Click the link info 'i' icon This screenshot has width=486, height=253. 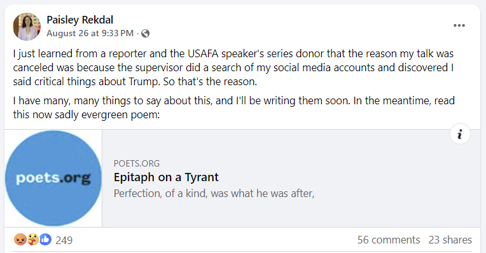click(460, 134)
